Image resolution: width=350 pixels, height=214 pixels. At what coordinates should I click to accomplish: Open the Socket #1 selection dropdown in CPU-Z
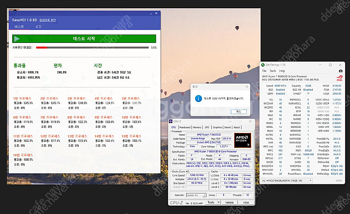[196, 195]
